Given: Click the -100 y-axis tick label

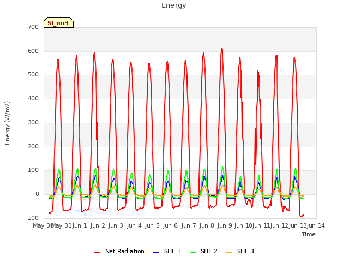Looking at the screenshot, I should [32, 218].
